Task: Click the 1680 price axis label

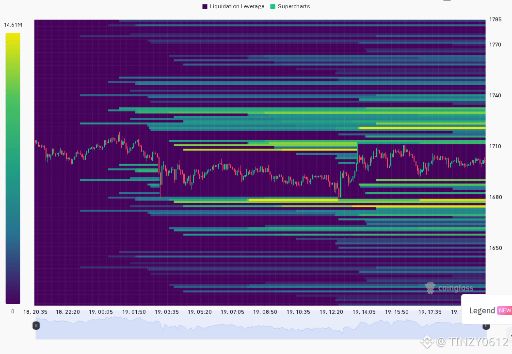Action: point(496,197)
